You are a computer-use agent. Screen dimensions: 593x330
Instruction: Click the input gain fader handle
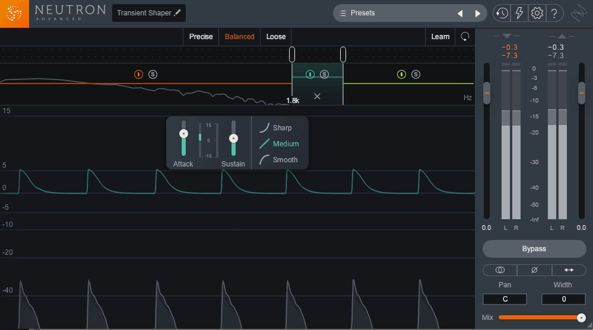[x=487, y=93]
